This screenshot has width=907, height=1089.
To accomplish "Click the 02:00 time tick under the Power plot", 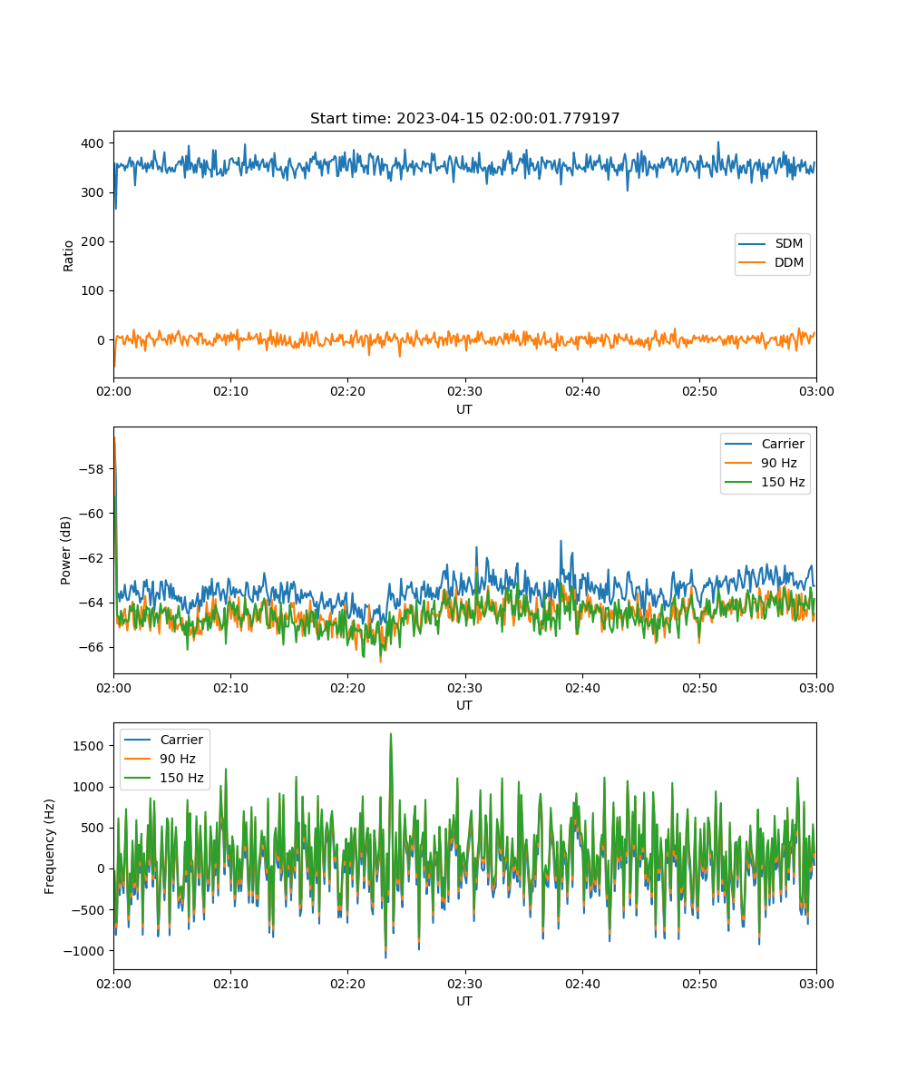I will pos(113,687).
